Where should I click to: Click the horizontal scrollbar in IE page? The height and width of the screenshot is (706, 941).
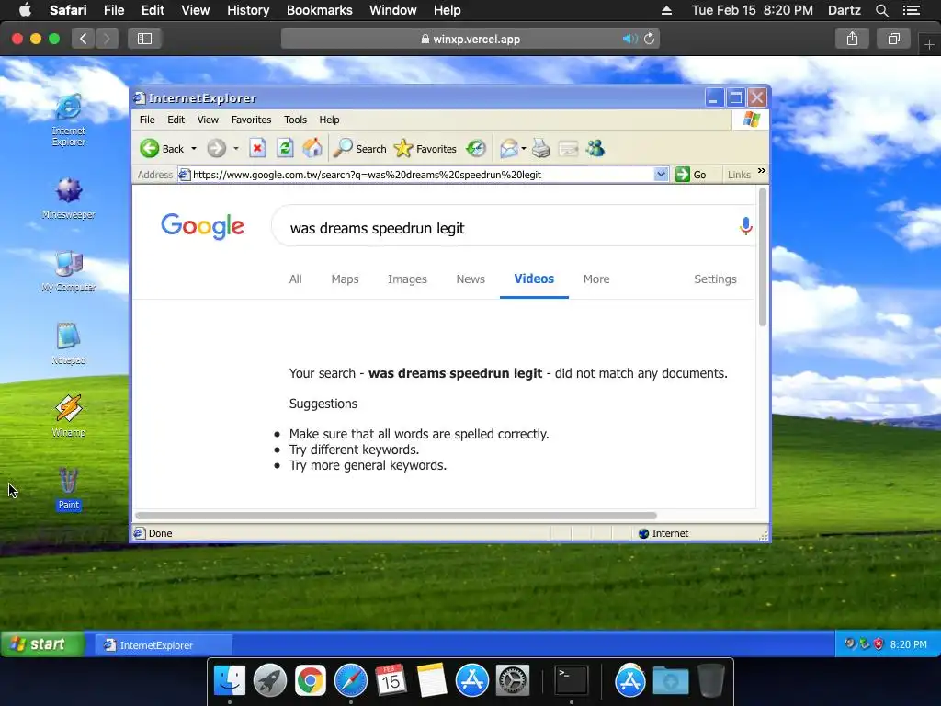[396, 516]
